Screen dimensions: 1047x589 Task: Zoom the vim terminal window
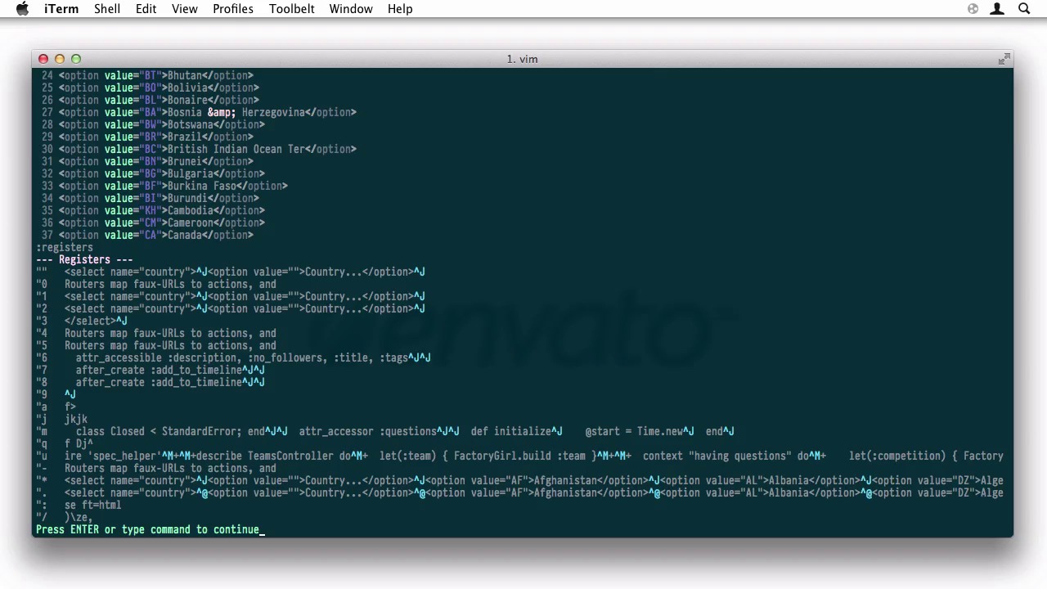click(x=76, y=59)
